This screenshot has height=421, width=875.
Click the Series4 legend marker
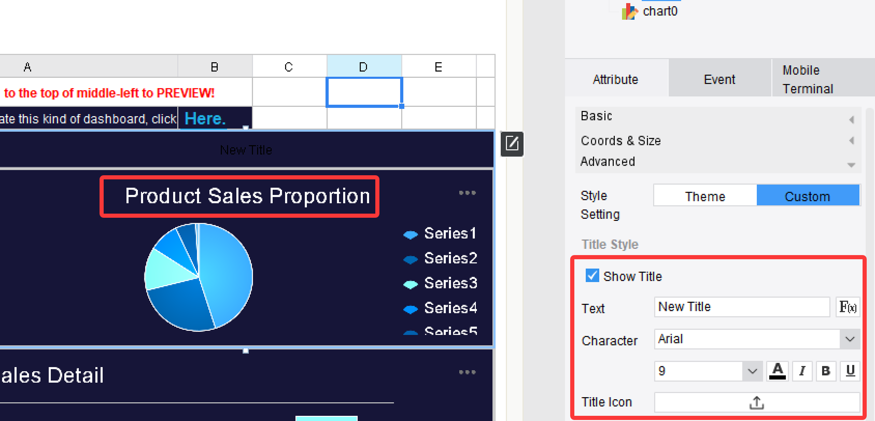click(x=411, y=310)
